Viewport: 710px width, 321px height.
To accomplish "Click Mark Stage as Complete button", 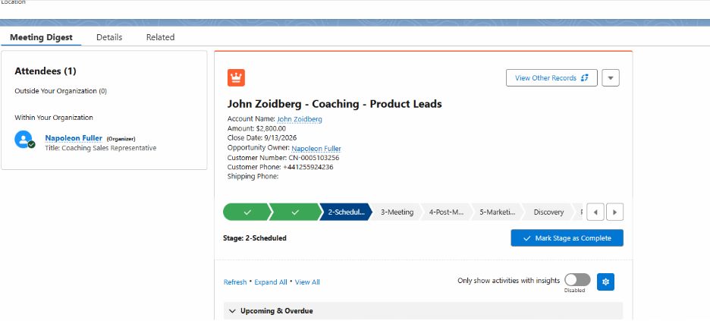I will 567,238.
